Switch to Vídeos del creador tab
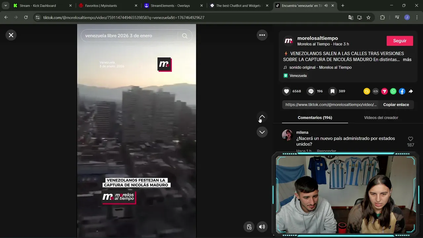The image size is (423, 238). pos(381,118)
